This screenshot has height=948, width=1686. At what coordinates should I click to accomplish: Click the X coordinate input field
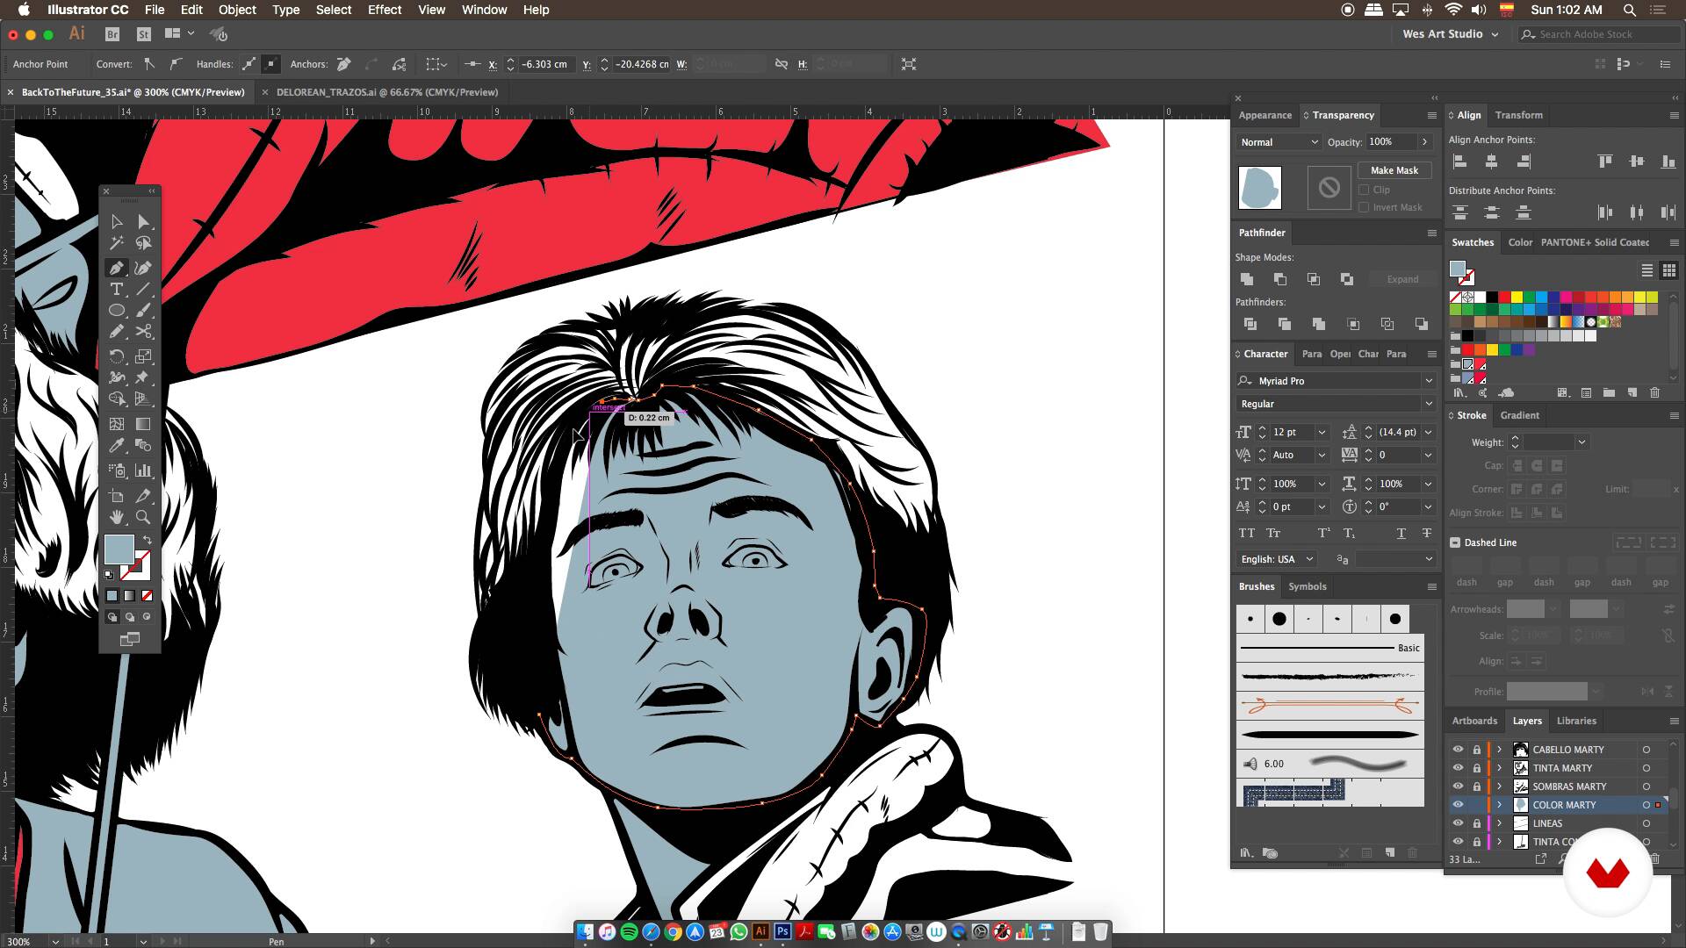tap(548, 64)
